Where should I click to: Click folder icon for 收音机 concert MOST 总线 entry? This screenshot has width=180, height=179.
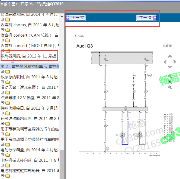[7, 40]
